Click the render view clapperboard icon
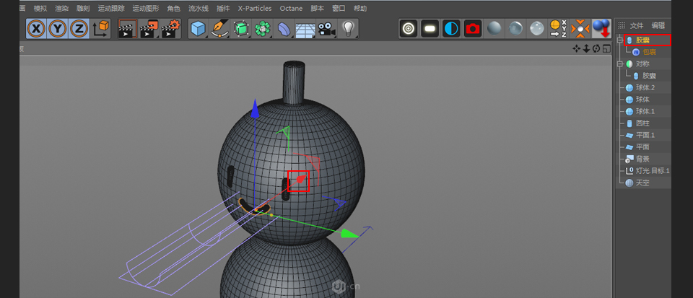Viewport: 693px width, 298px height. click(x=128, y=29)
